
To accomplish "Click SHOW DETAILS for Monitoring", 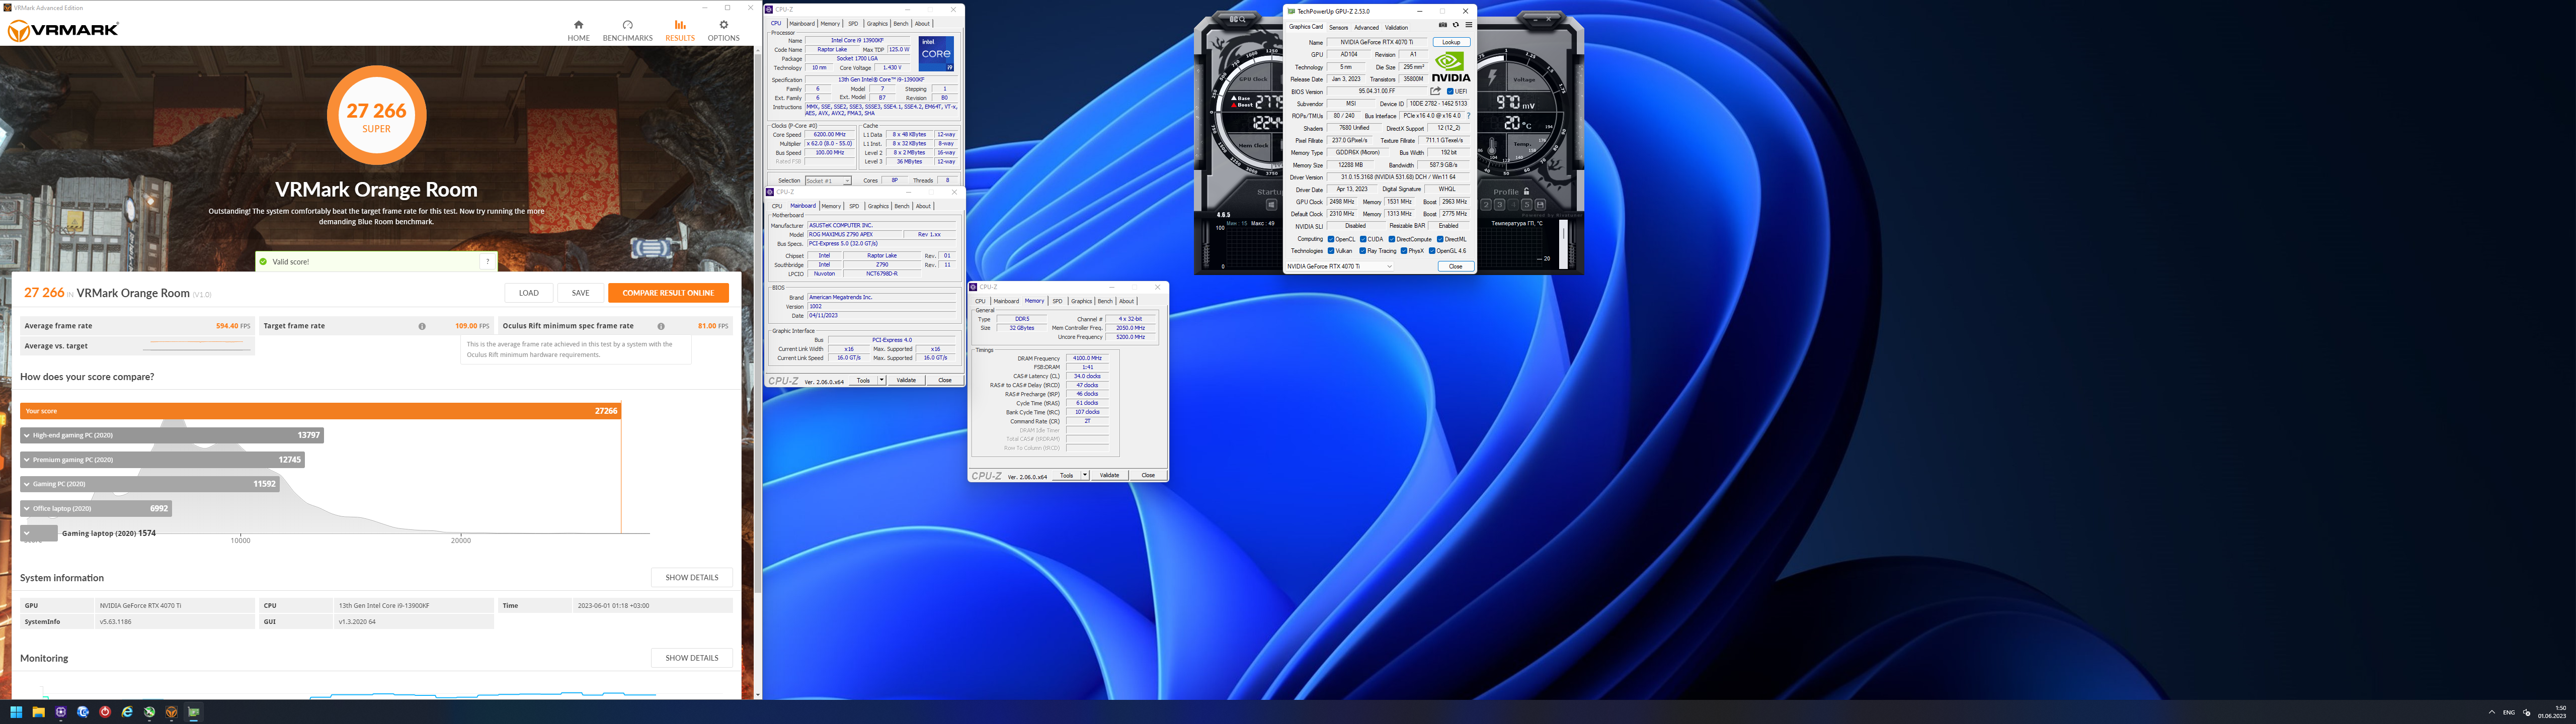I will click(x=692, y=658).
